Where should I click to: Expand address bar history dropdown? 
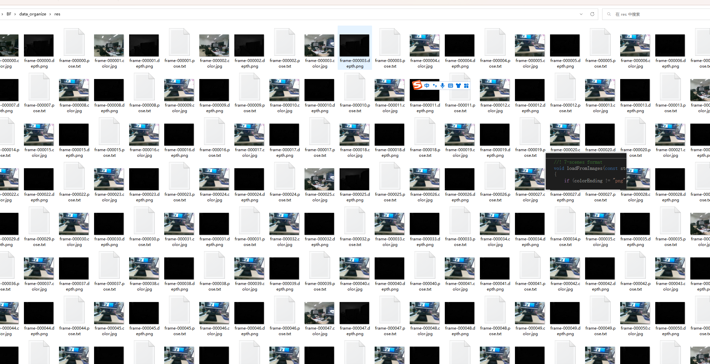coord(581,14)
